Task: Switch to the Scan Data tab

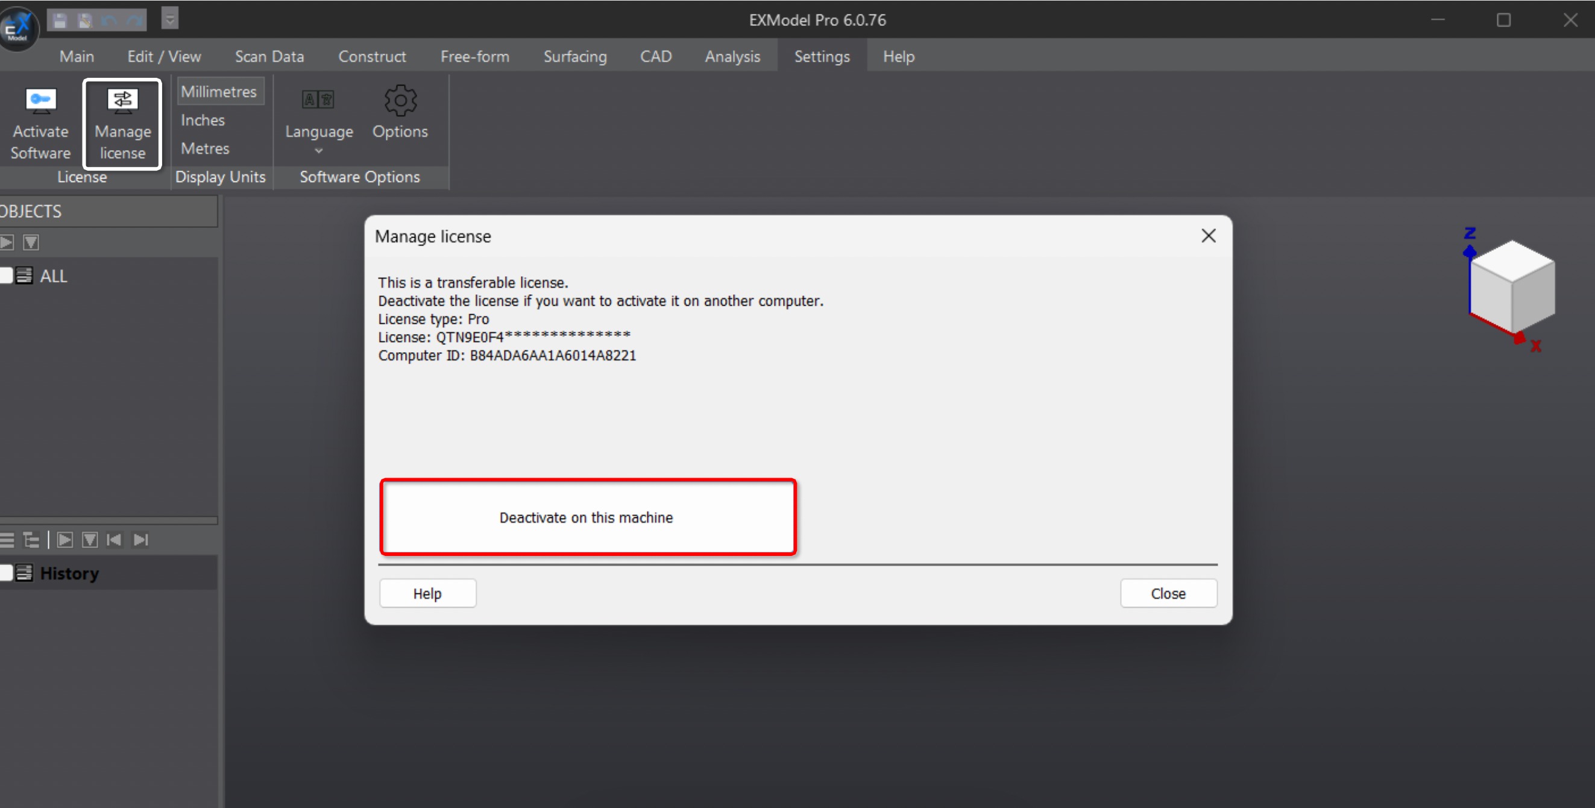Action: pyautogui.click(x=269, y=56)
